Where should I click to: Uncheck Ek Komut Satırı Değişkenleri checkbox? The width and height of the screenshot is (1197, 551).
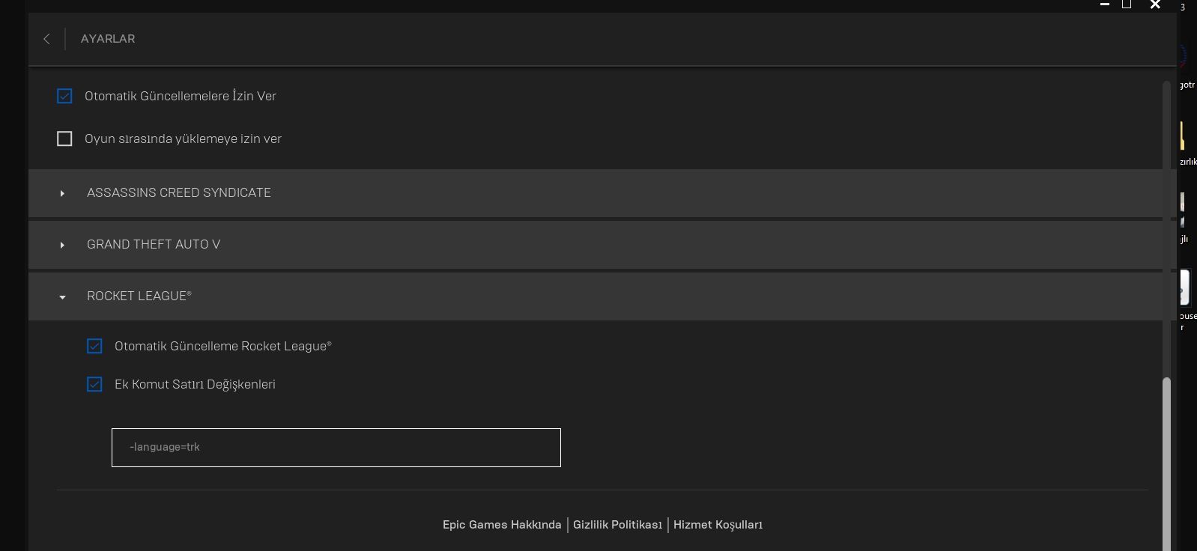tap(94, 384)
